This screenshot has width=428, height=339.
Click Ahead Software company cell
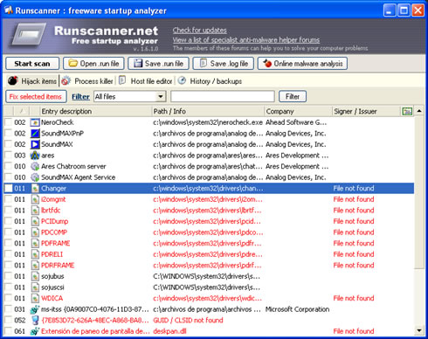[296, 122]
